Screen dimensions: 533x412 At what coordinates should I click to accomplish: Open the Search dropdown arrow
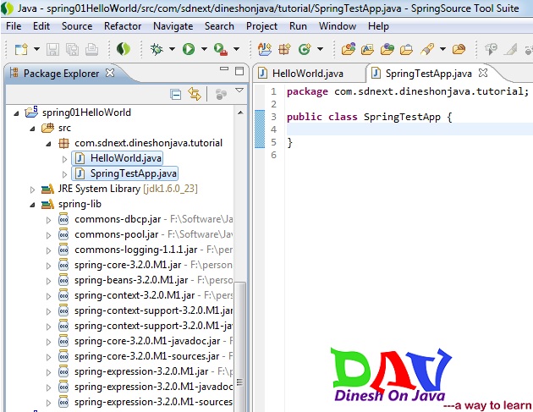(442, 49)
